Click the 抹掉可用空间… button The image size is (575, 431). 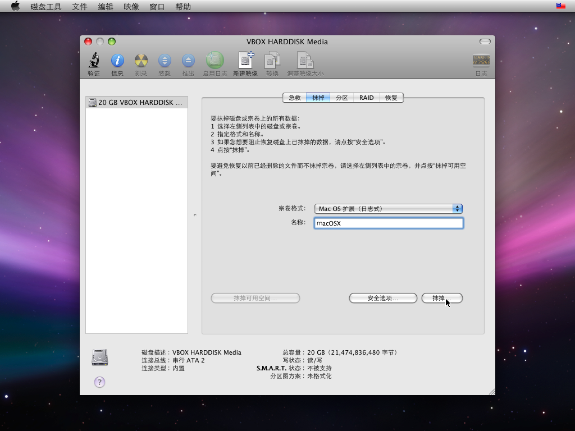pyautogui.click(x=255, y=298)
